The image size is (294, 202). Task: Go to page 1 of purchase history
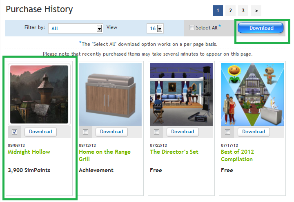coord(218,11)
